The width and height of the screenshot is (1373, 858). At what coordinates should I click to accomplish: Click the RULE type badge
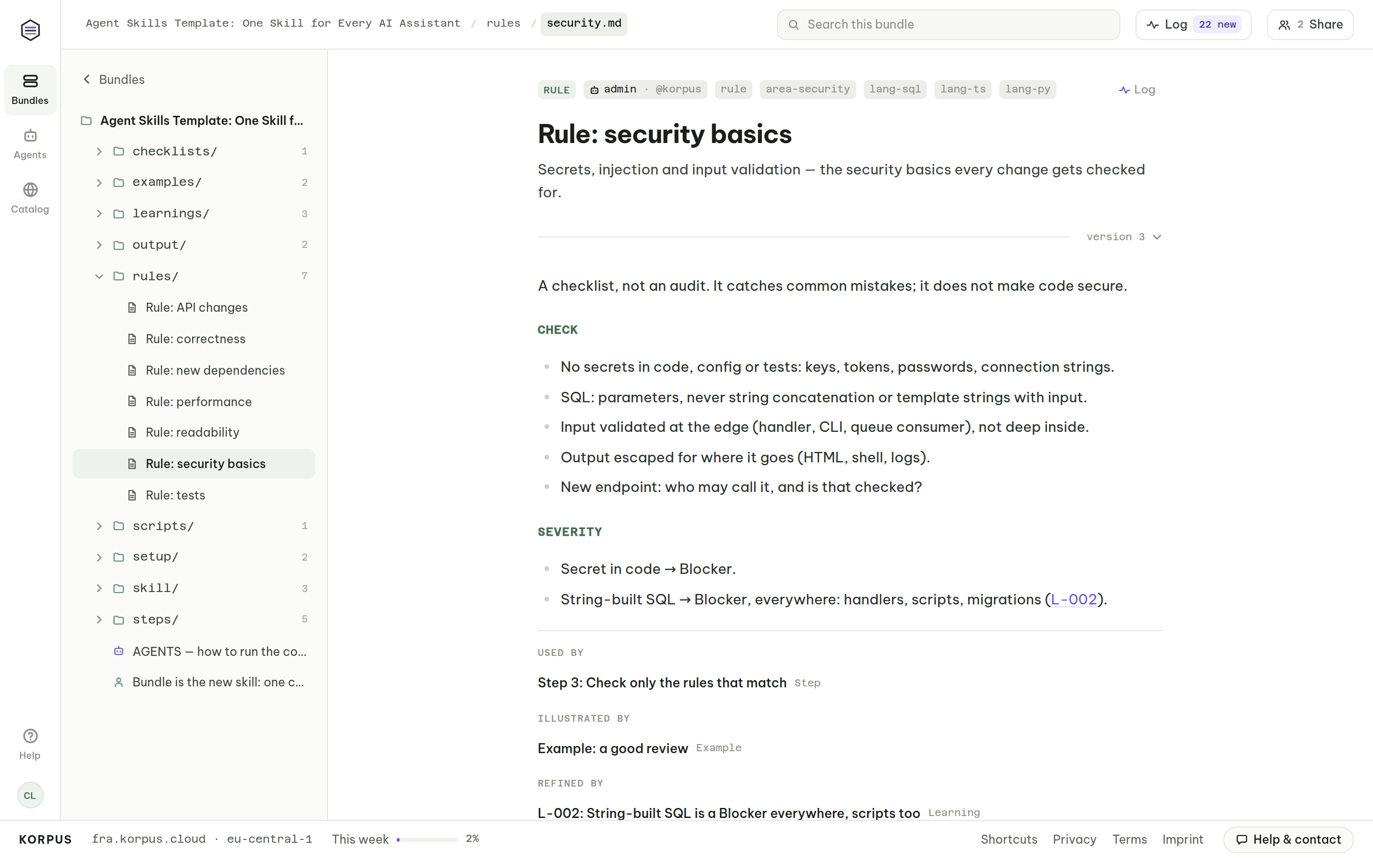coord(556,90)
